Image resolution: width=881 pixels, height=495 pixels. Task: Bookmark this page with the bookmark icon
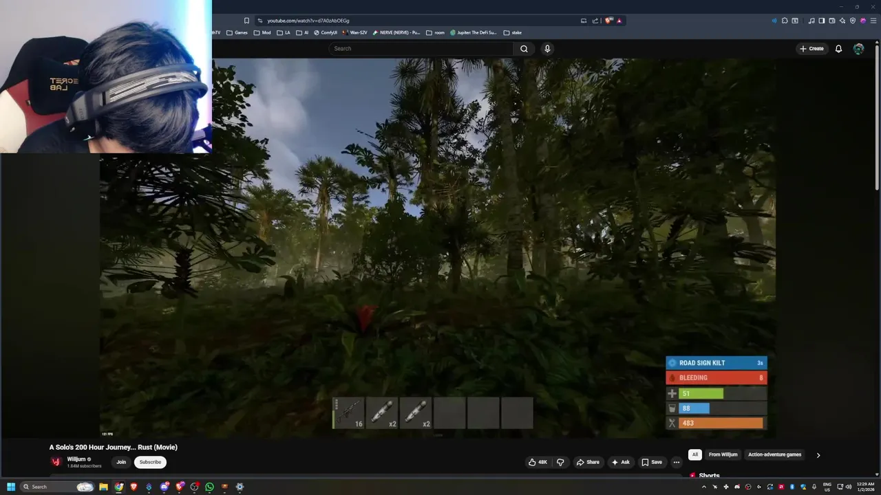(246, 21)
